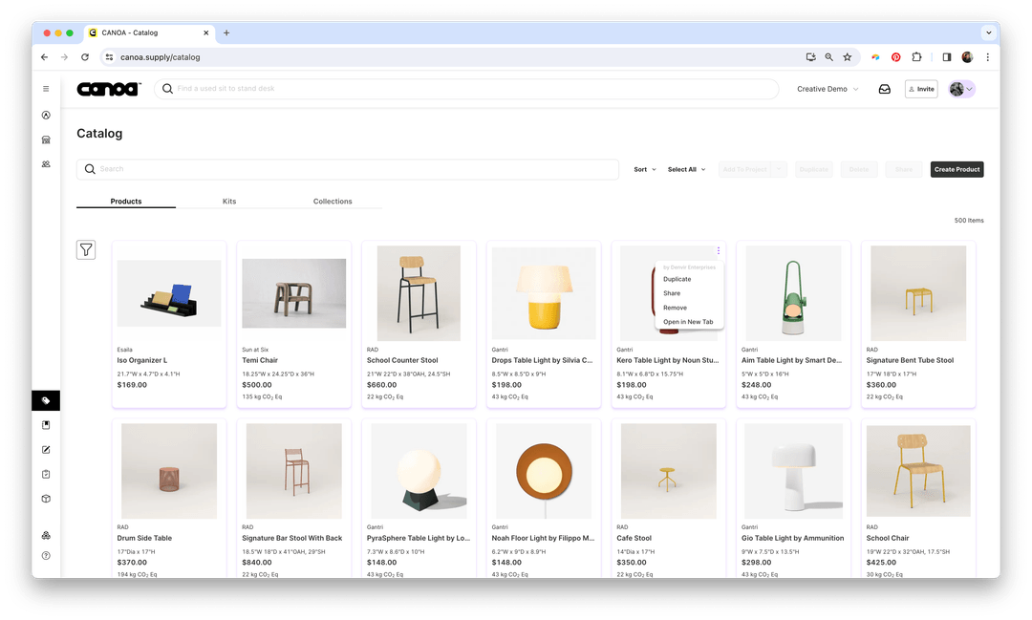Bookmark the page with the browser star icon

(847, 56)
